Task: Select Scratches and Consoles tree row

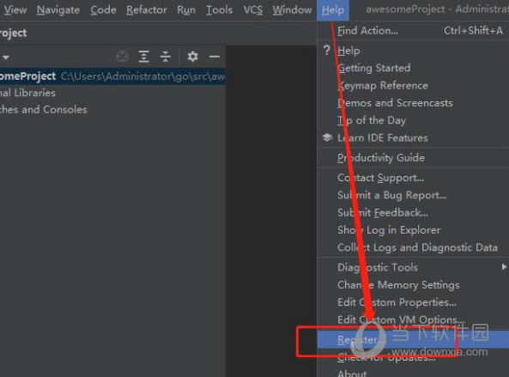Action: [112, 110]
